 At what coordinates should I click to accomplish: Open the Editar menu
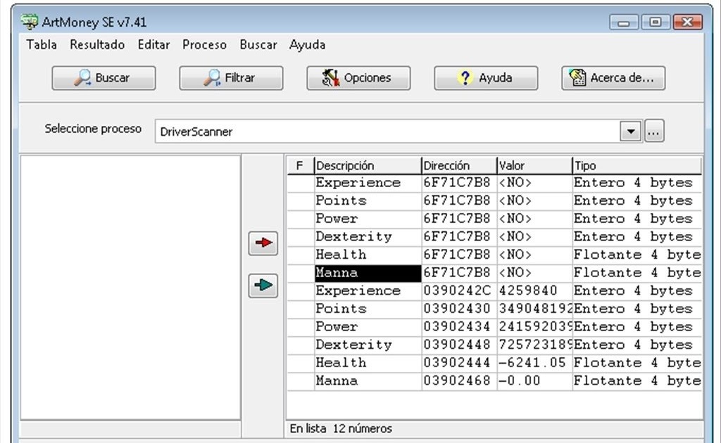point(154,44)
